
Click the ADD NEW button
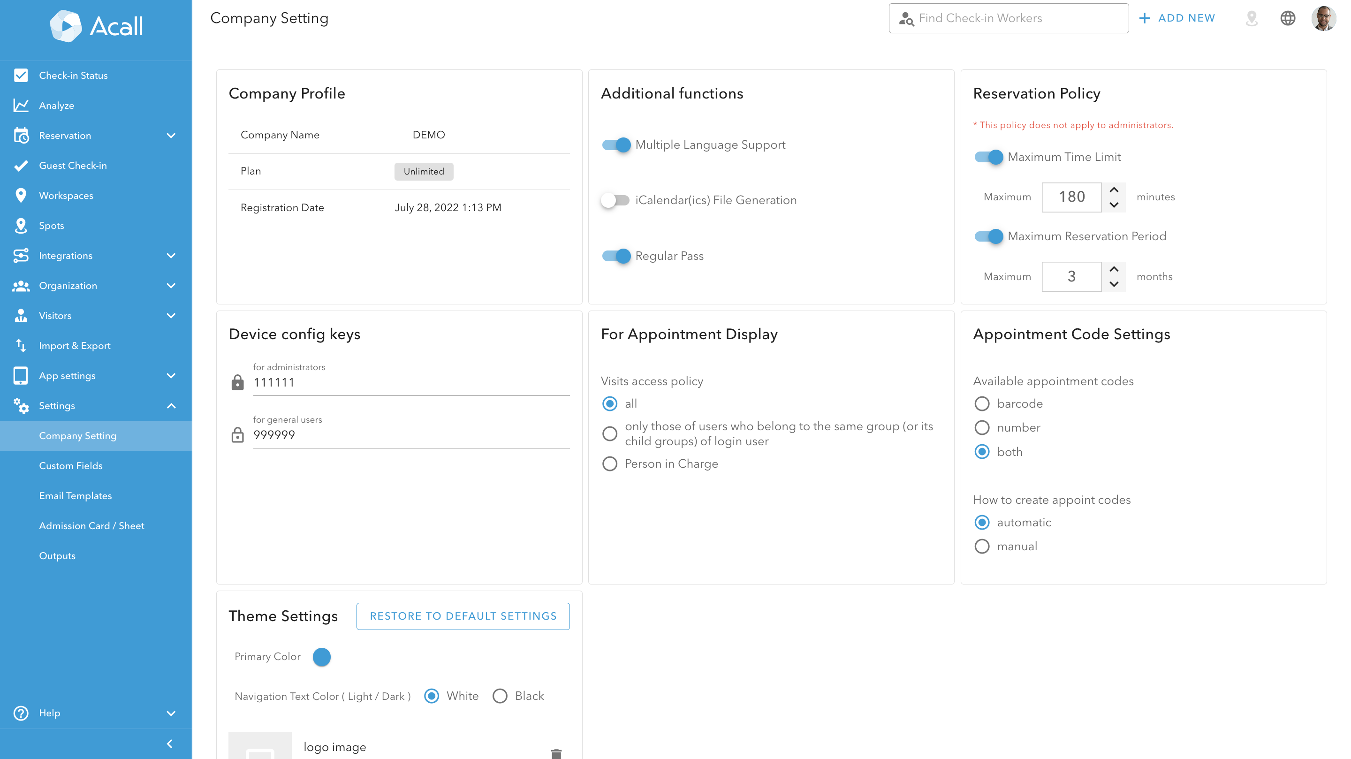tap(1177, 18)
